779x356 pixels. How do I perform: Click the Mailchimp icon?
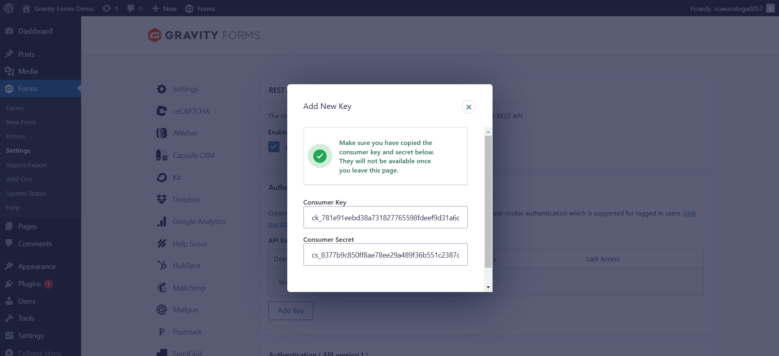pos(161,288)
